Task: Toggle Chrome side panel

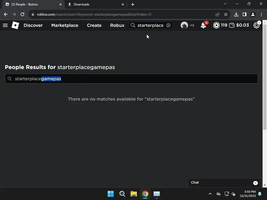Action: (x=245, y=15)
